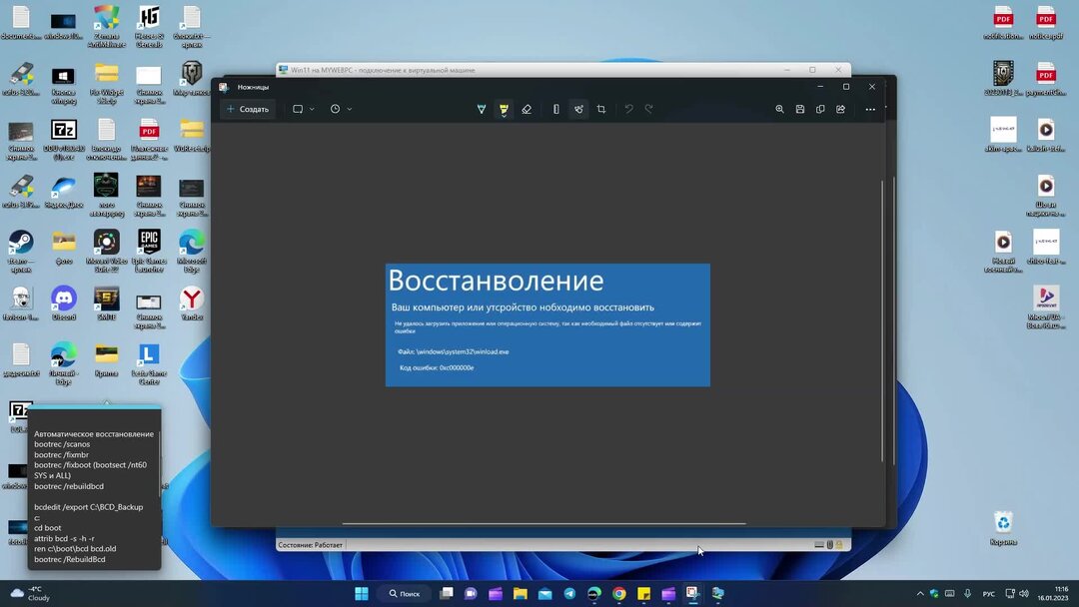Open the Epic Games Launcher shortcut

[x=149, y=252]
